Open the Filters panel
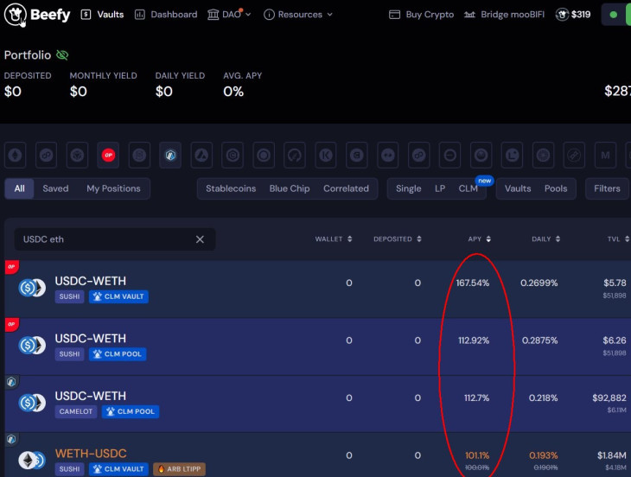 click(x=607, y=188)
